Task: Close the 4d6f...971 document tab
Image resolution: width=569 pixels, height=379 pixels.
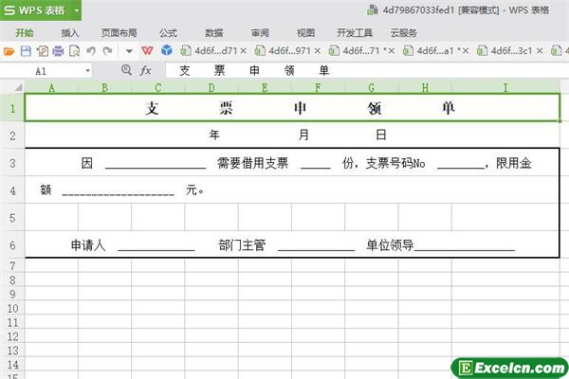Action: pos(318,51)
